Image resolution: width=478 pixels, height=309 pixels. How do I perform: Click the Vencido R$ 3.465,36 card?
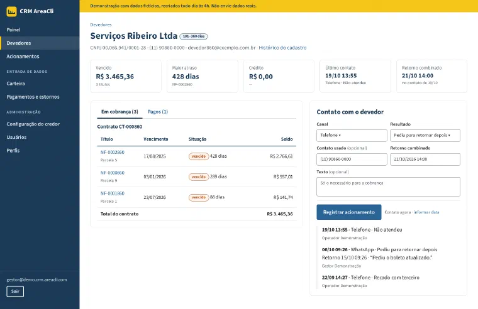(126, 76)
